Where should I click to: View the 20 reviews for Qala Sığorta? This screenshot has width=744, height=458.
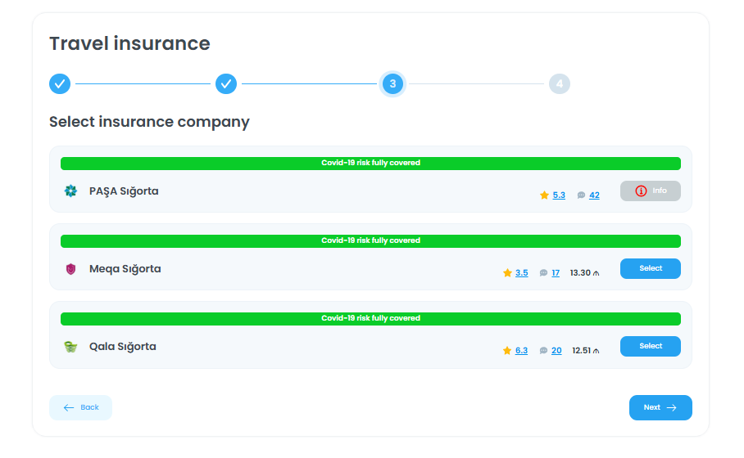556,351
